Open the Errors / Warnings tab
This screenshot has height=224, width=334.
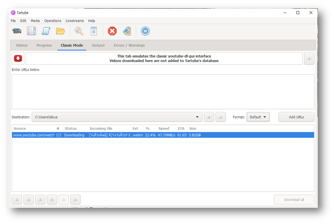(129, 45)
